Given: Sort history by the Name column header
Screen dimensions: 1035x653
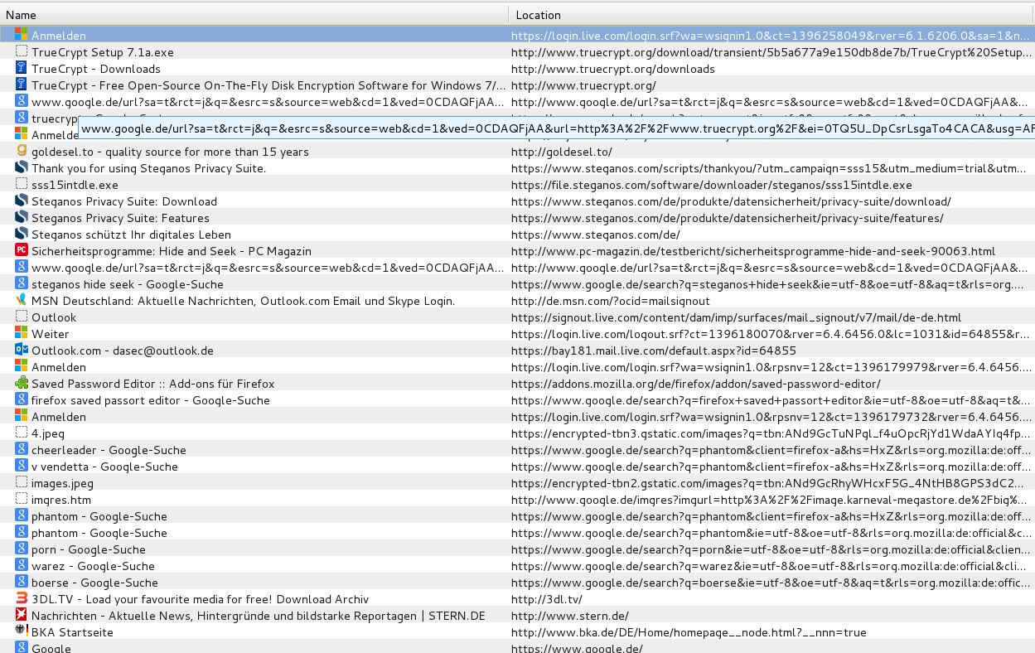Looking at the screenshot, I should (x=254, y=15).
